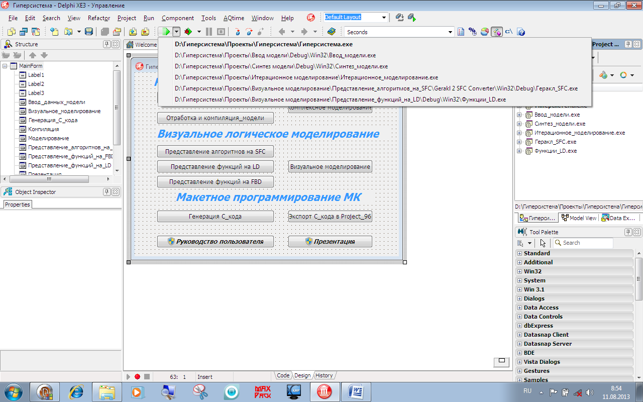Switch to the Code tab
The height and width of the screenshot is (402, 643).
pos(283,375)
